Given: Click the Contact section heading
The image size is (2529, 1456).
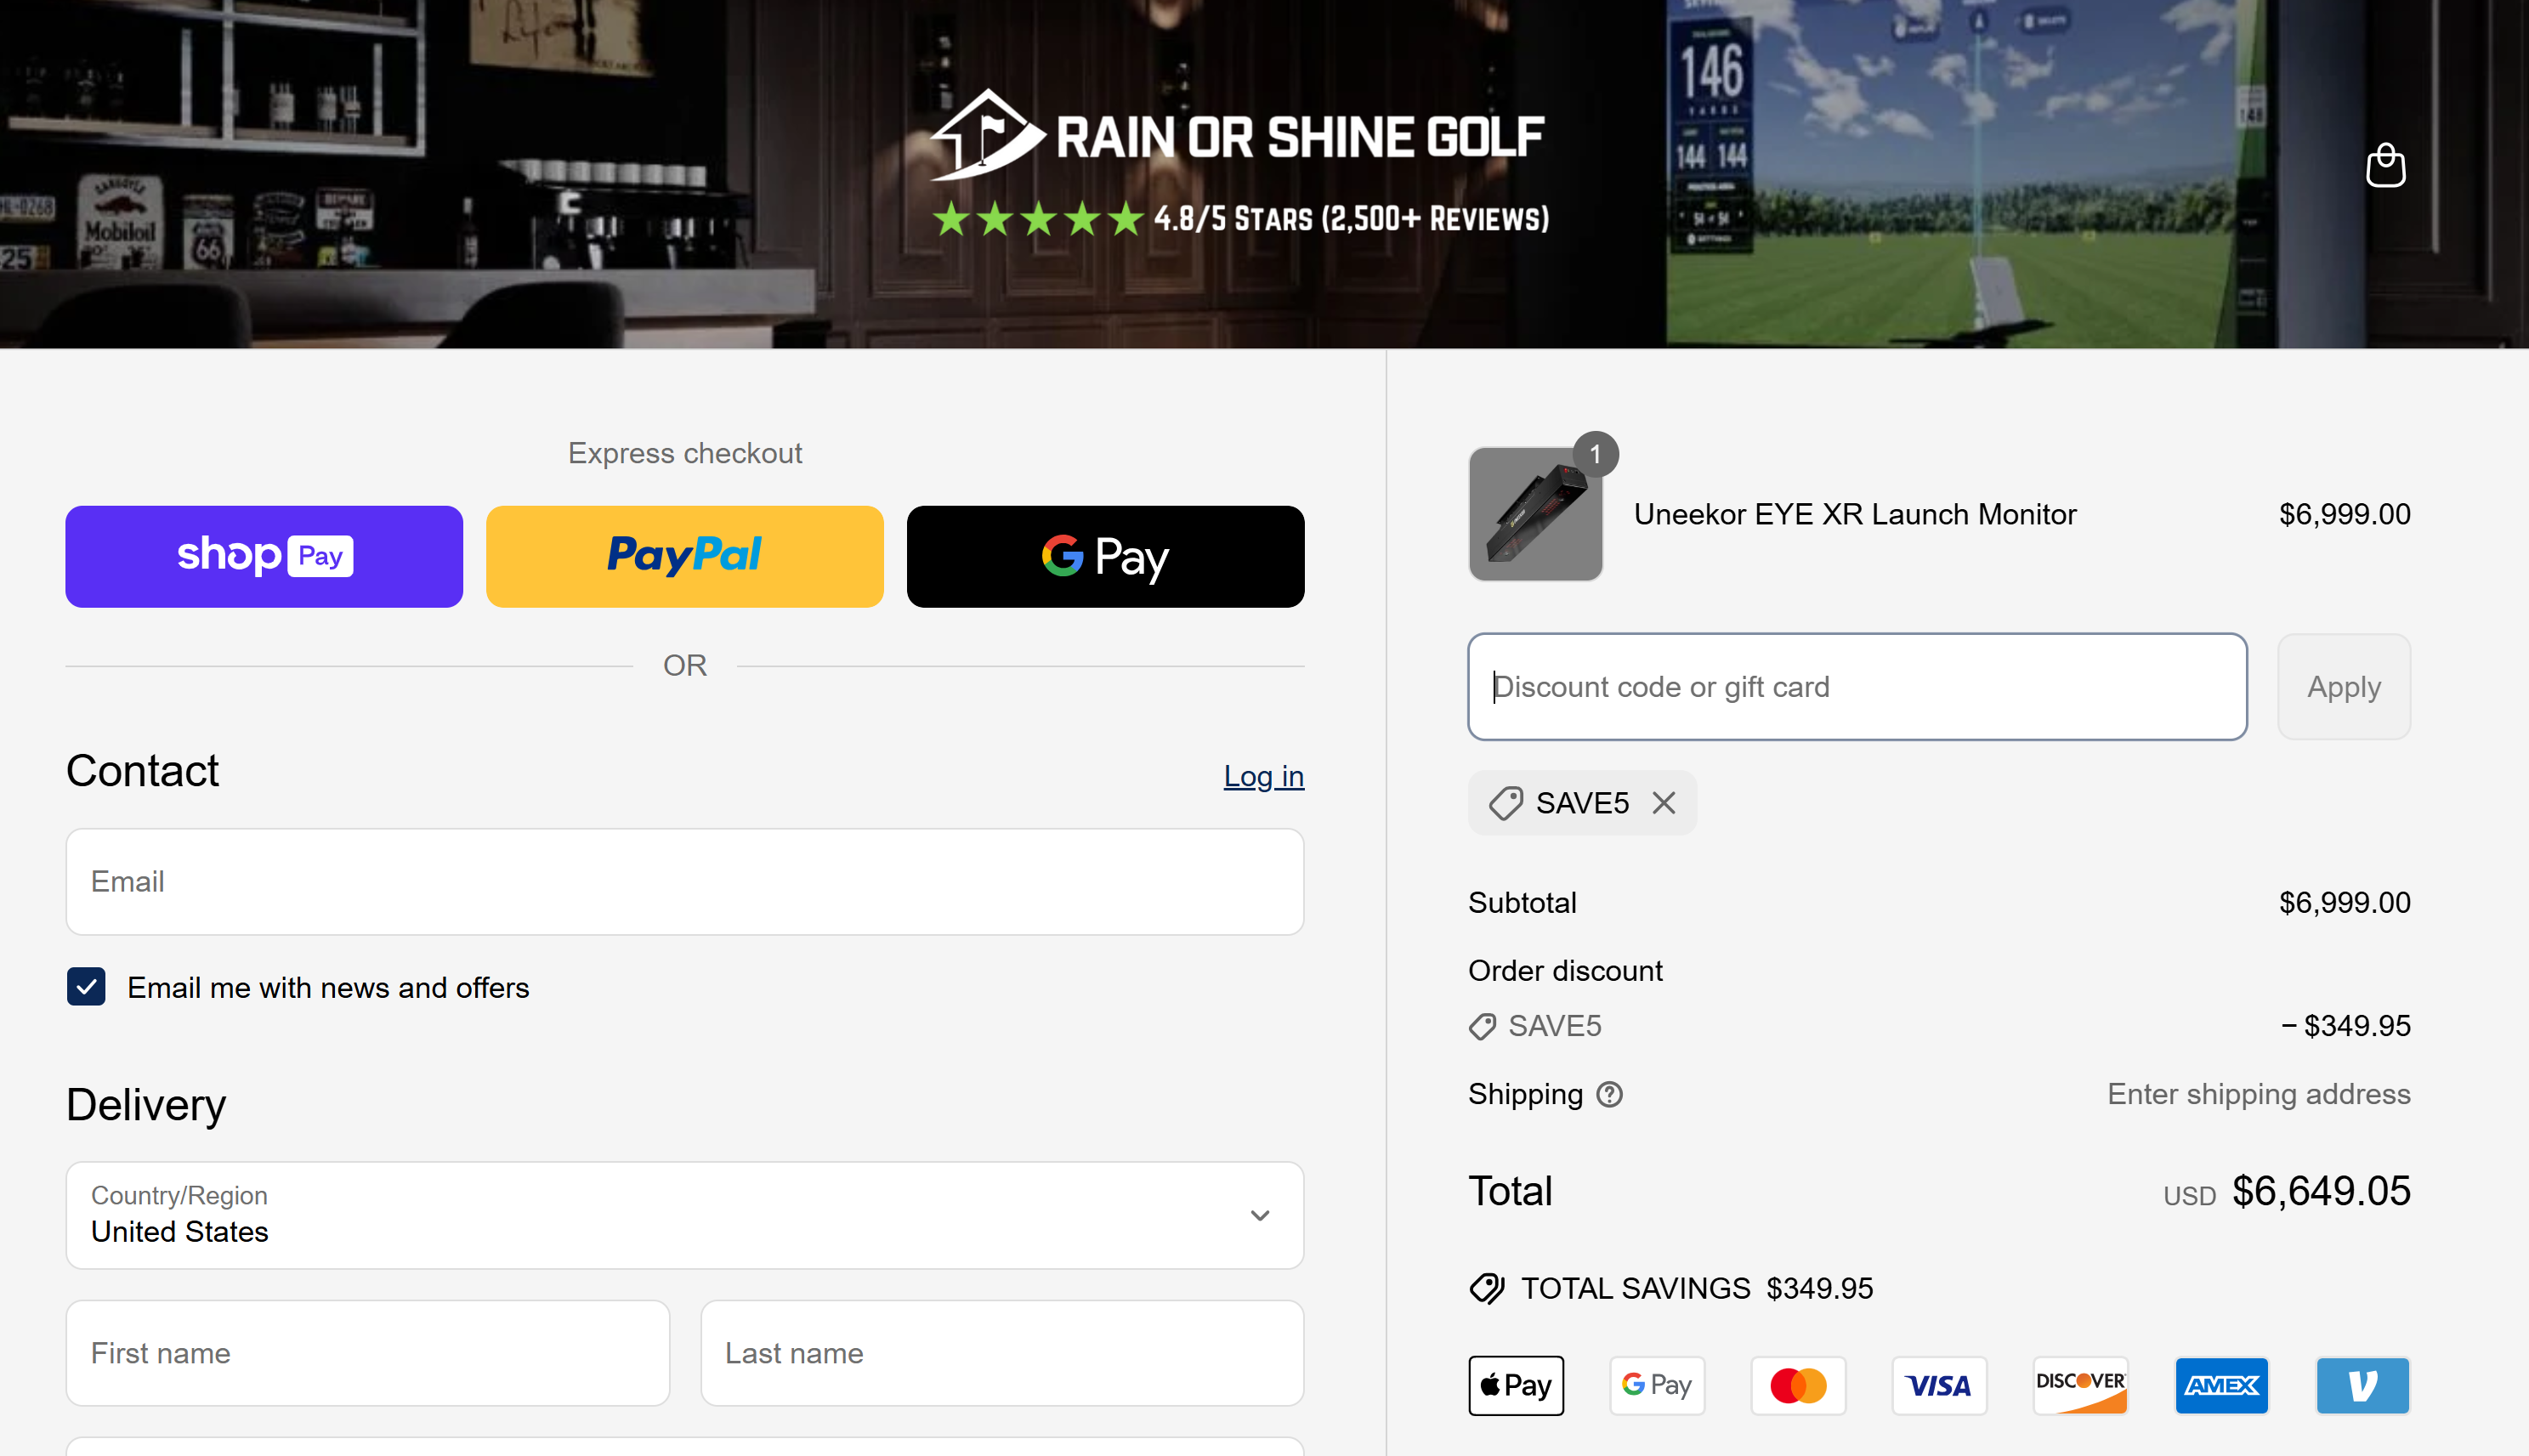Looking at the screenshot, I should pos(142,771).
